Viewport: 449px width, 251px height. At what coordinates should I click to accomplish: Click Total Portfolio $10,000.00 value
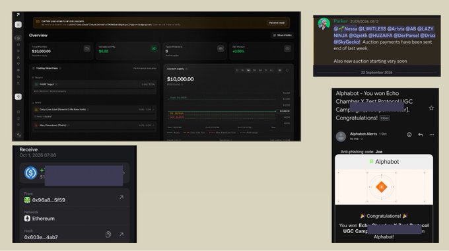point(41,52)
